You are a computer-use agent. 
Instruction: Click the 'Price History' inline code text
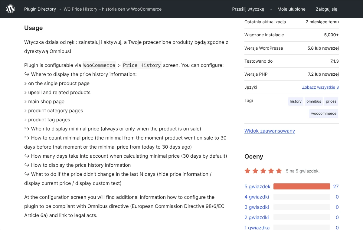click(142, 65)
